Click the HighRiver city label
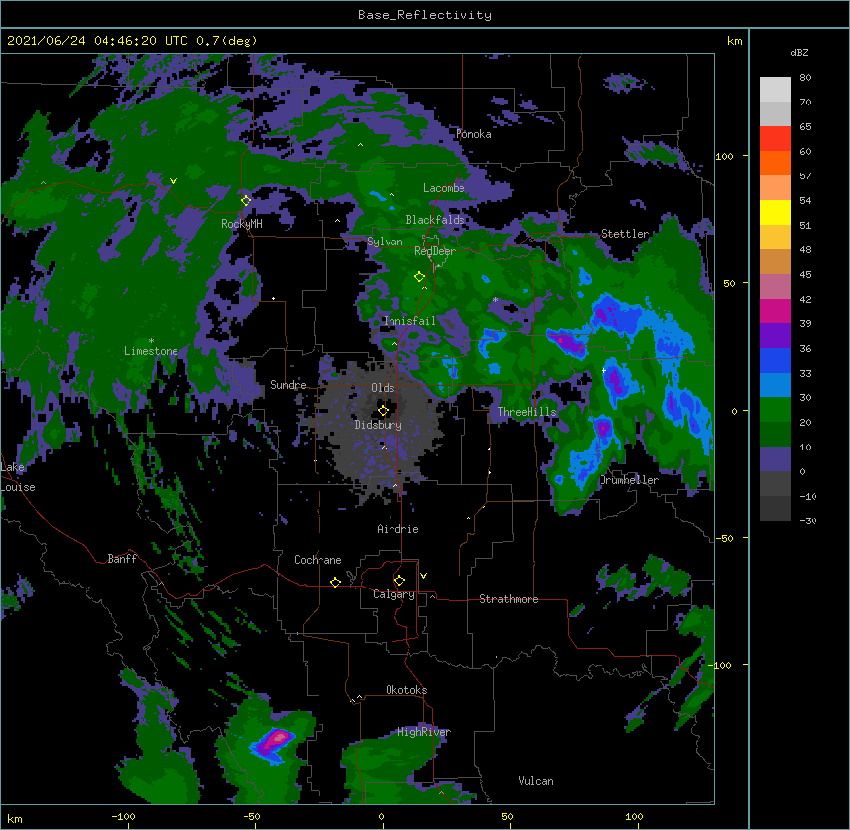Viewport: 850px width, 830px height. [x=424, y=732]
